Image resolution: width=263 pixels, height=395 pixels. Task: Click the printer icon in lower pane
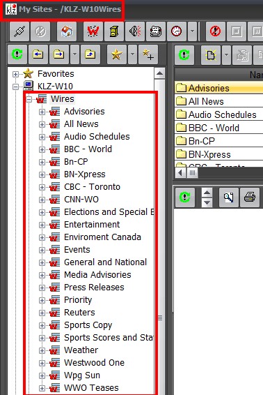pos(250,197)
